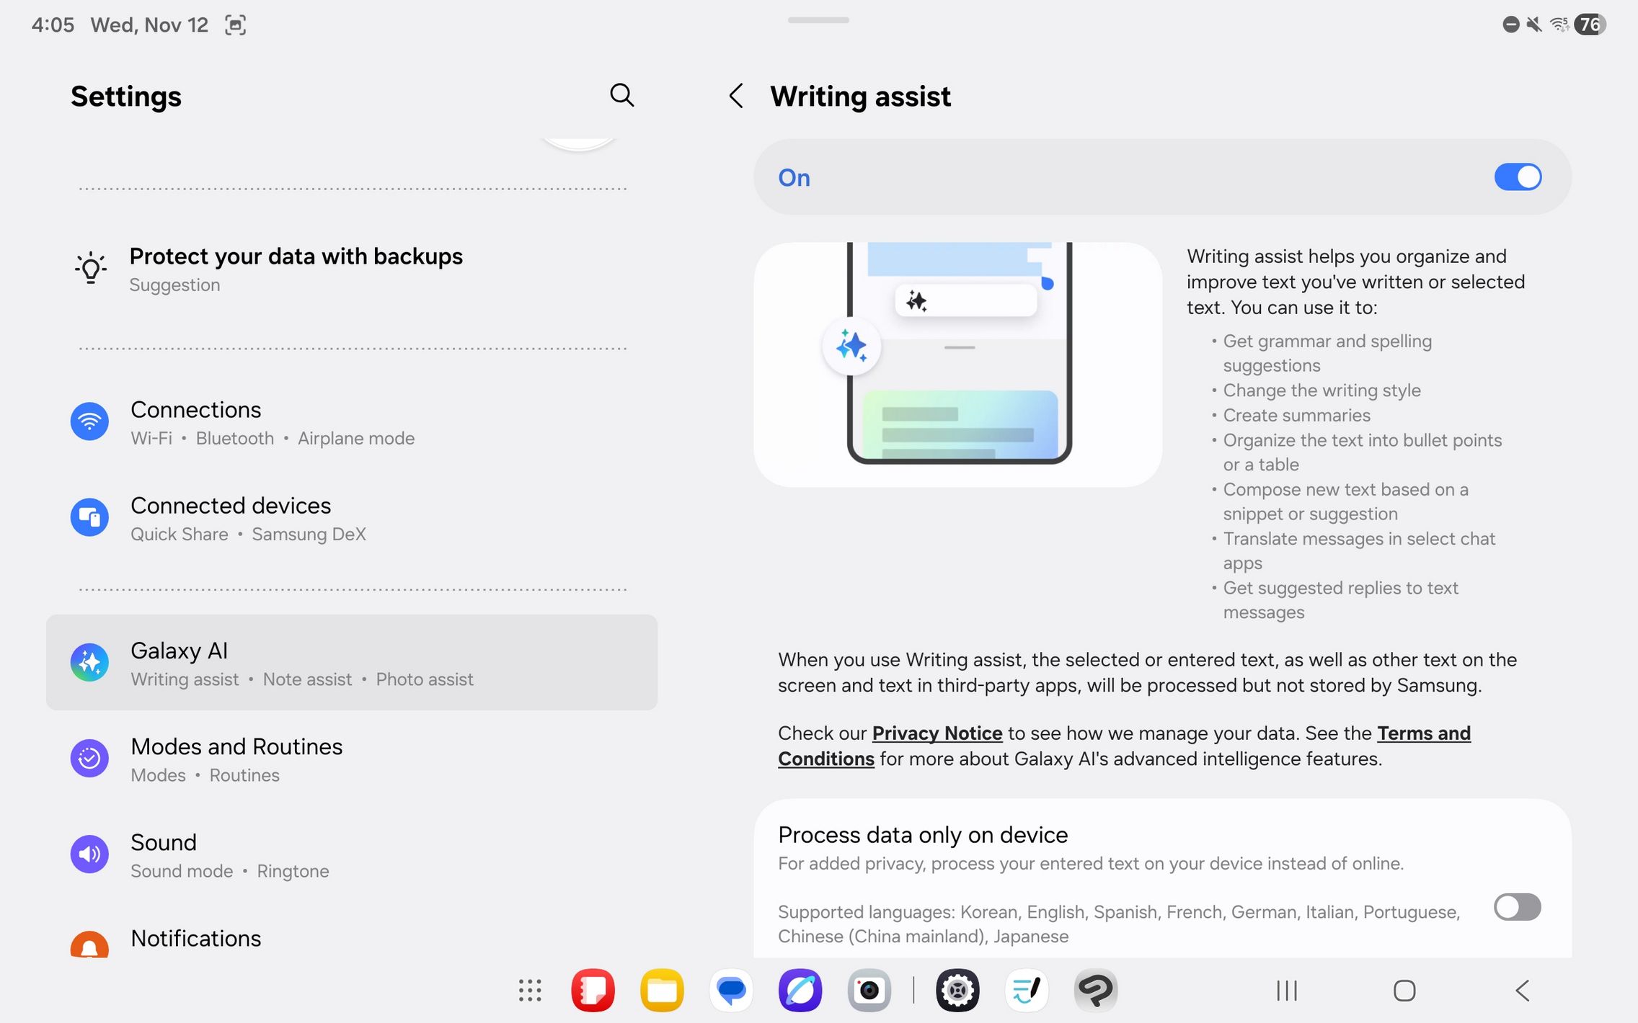Go back using the Writing assist arrow

[x=735, y=96]
